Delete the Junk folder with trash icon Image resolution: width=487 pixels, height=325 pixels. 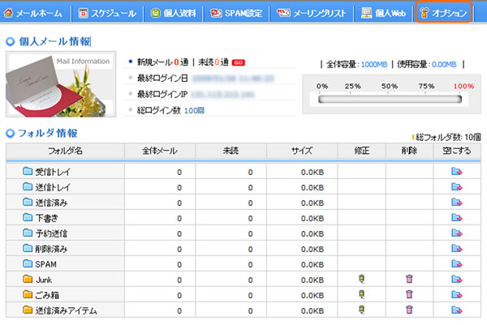click(409, 280)
